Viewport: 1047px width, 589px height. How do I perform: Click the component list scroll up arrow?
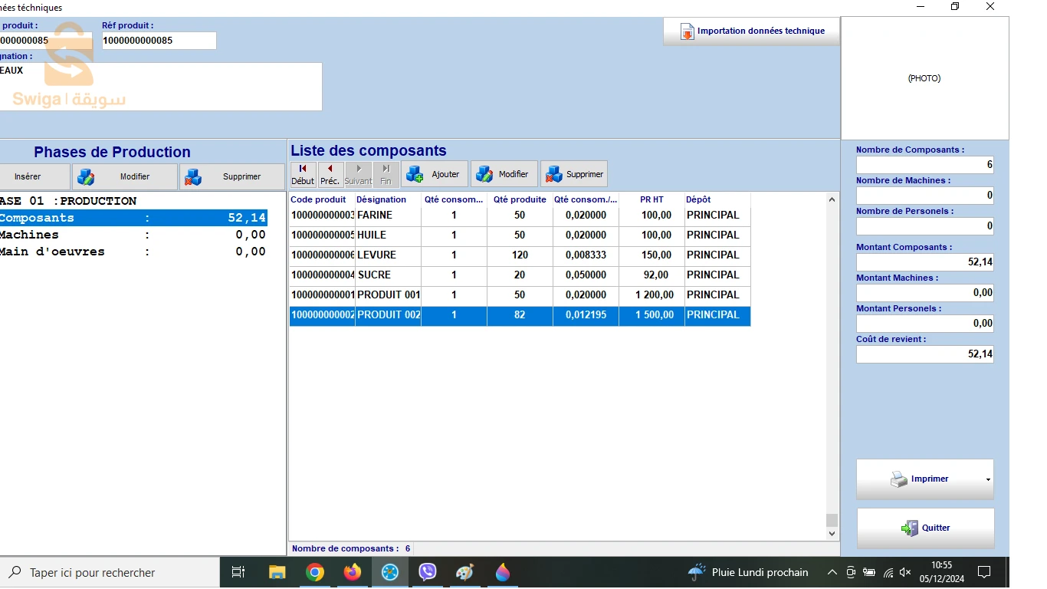click(832, 200)
